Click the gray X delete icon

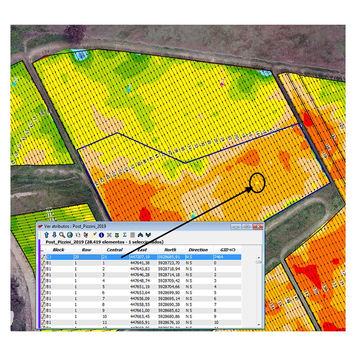[x=109, y=235]
